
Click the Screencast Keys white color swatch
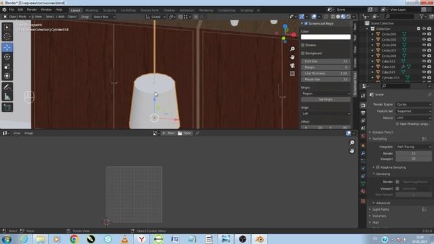[x=325, y=37]
